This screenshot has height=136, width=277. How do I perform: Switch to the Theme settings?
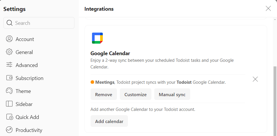coord(23,91)
